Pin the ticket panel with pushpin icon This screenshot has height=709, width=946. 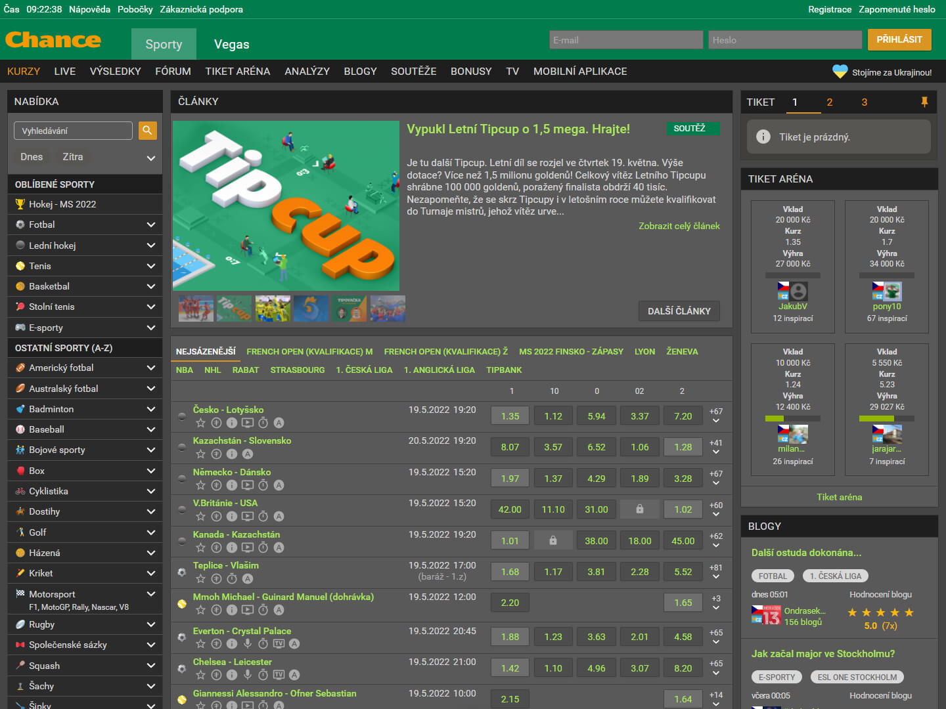point(924,102)
